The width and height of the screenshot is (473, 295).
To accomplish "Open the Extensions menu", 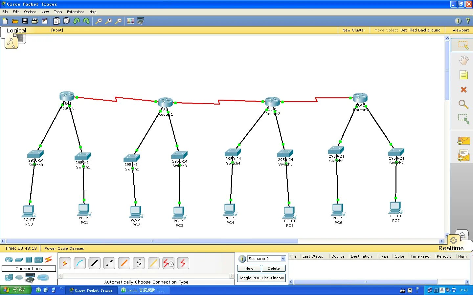I will pos(76,12).
